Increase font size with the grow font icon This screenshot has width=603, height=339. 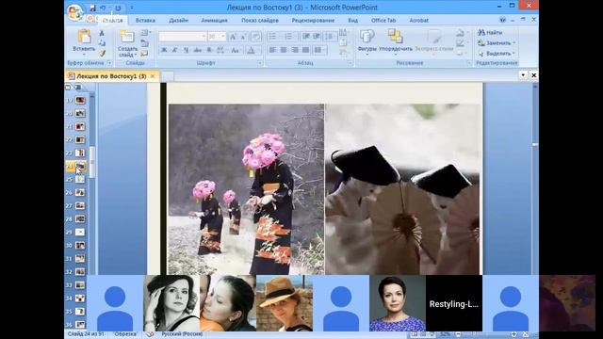tap(233, 37)
